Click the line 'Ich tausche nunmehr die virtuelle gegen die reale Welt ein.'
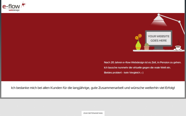The width and height of the screenshot is (186, 116). pos(137,67)
